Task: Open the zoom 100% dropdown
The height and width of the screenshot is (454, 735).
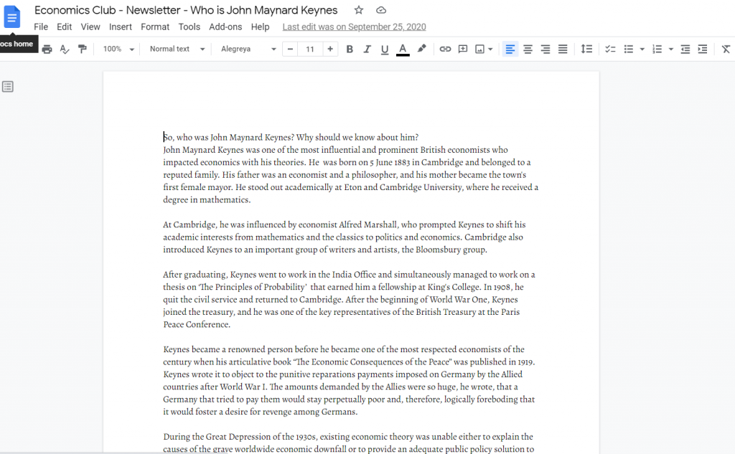Action: tap(118, 49)
